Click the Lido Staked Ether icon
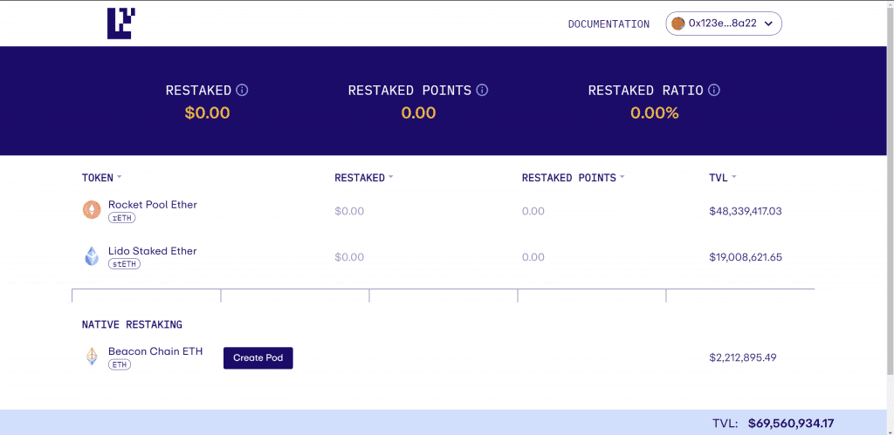The image size is (894, 435). [92, 256]
